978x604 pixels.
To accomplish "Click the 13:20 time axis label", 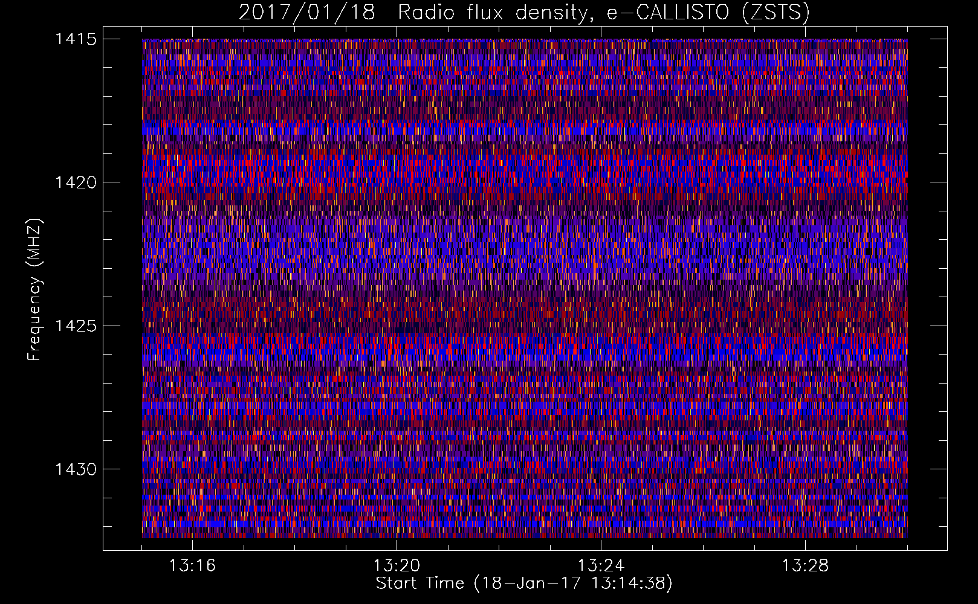I will click(397, 566).
